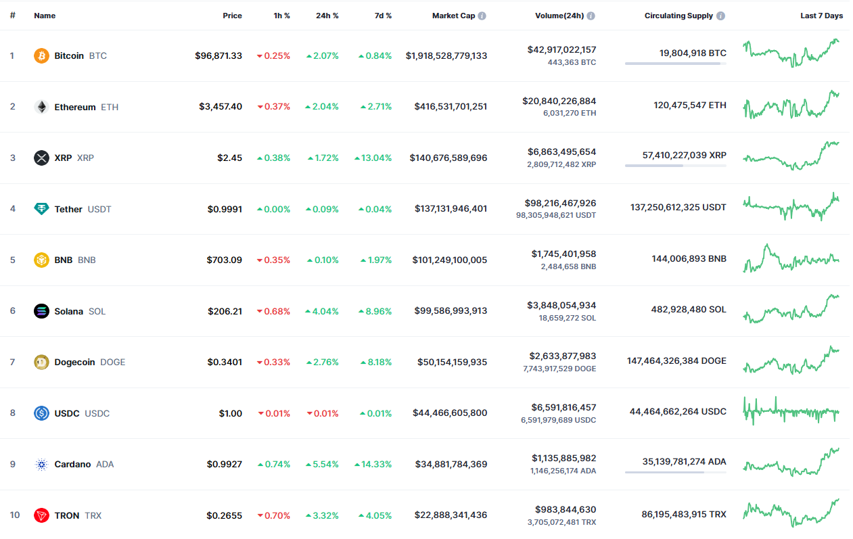Click the Dogecoin logo icon

coord(42,362)
